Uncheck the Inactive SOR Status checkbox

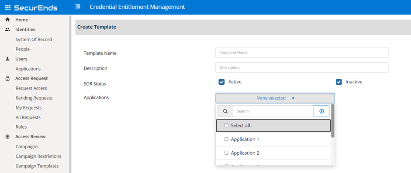339,82
